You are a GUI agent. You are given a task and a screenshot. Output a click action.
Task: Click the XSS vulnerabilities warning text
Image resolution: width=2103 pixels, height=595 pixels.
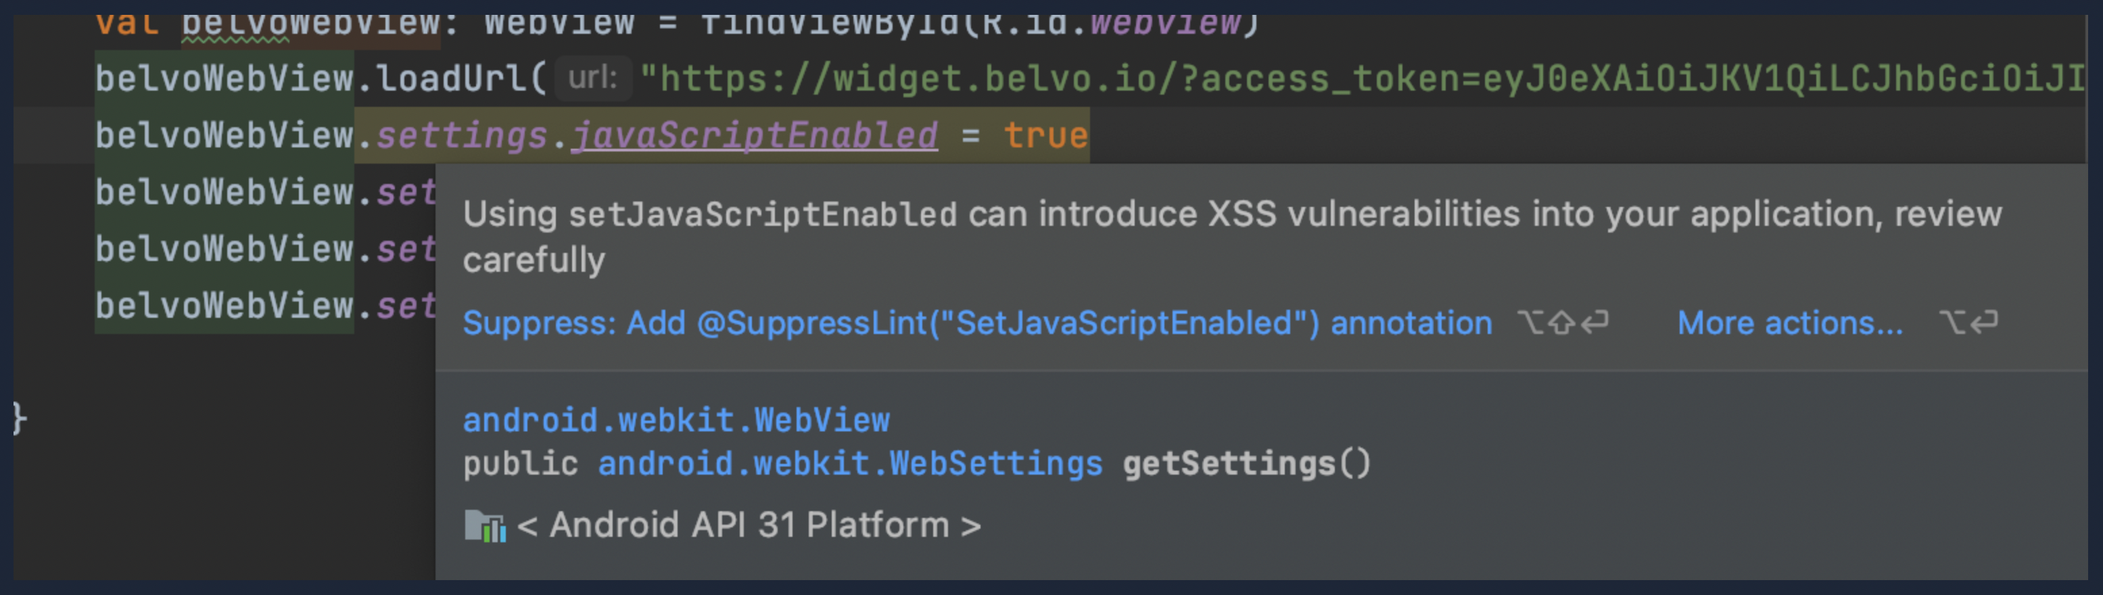click(1232, 237)
